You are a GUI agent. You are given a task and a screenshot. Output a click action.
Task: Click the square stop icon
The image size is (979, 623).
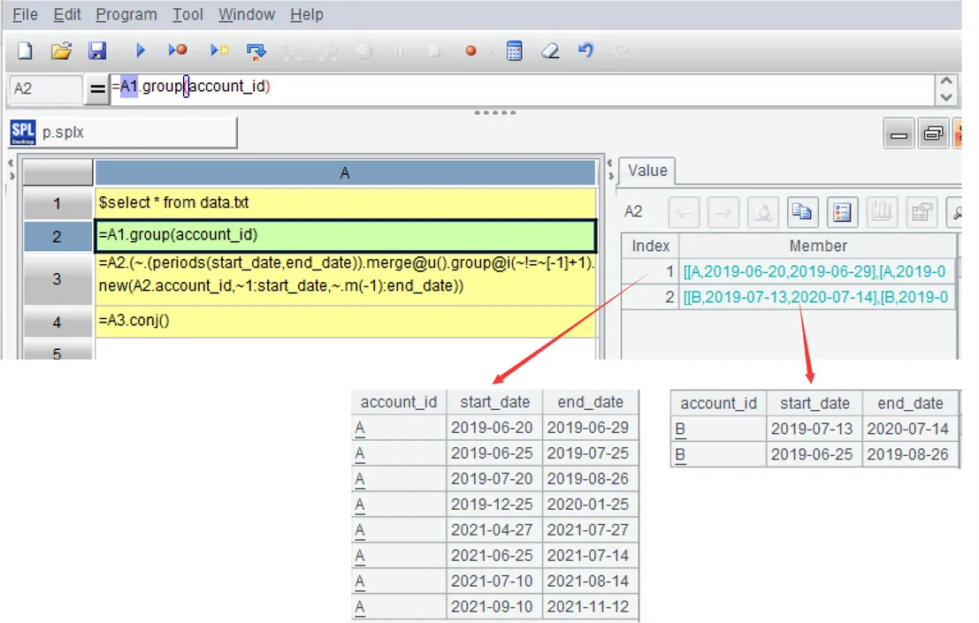coord(434,51)
